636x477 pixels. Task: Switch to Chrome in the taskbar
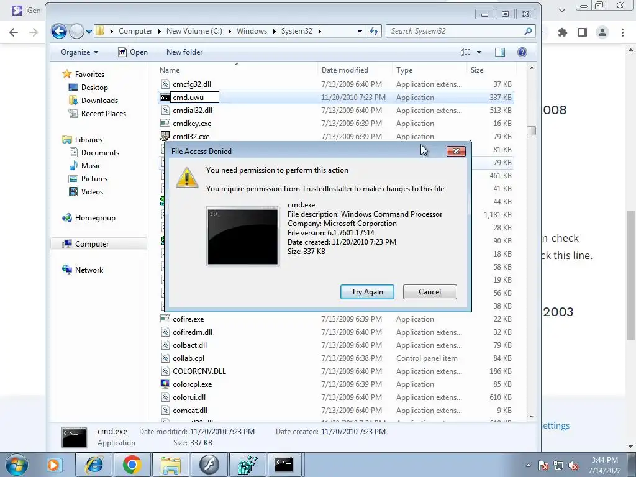click(132, 465)
